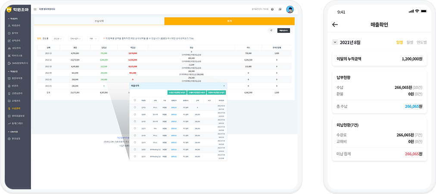Screen dimensions: 436x194
Task: Open 학생관리 in the sidebar
Action: [16, 26]
